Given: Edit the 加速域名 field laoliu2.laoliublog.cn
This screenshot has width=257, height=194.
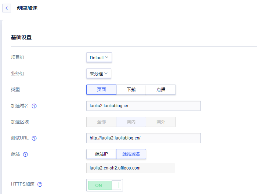Looking at the screenshot, I should (144, 106).
